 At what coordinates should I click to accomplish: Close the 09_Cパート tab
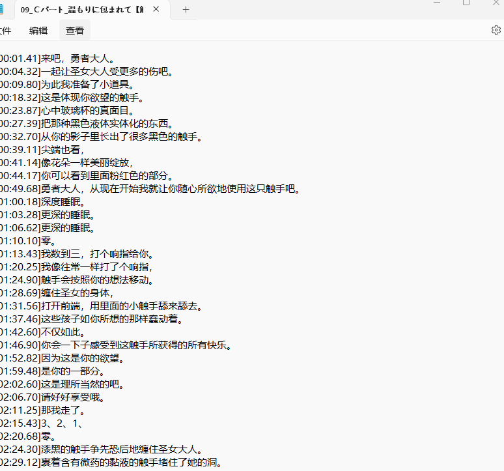156,9
